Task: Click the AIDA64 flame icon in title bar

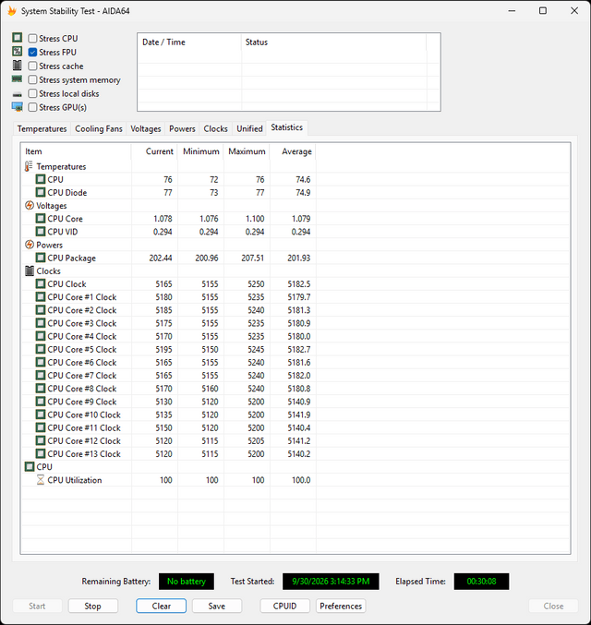Action: [12, 11]
